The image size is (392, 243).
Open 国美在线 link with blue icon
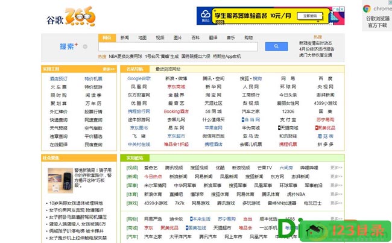pos(196,228)
